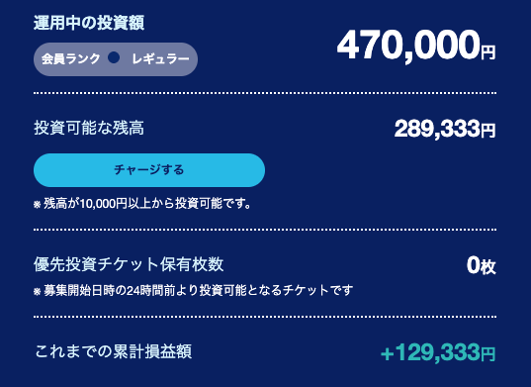The height and width of the screenshot is (387, 531).
Task: Select the 投資可能な残高 label
Action: coord(89,129)
